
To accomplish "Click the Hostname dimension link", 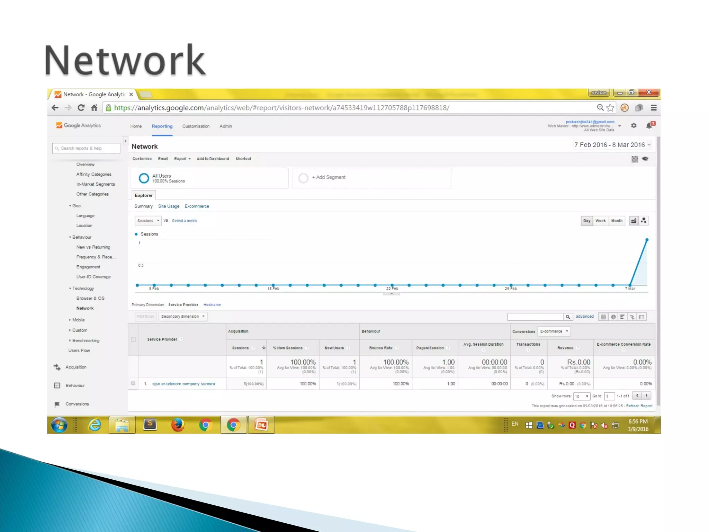I will point(212,305).
